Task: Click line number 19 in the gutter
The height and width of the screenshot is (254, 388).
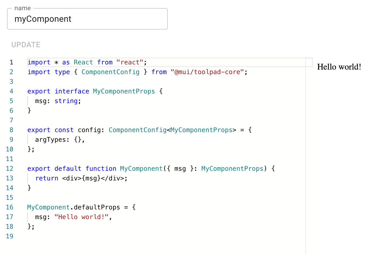Action: pos(10,236)
